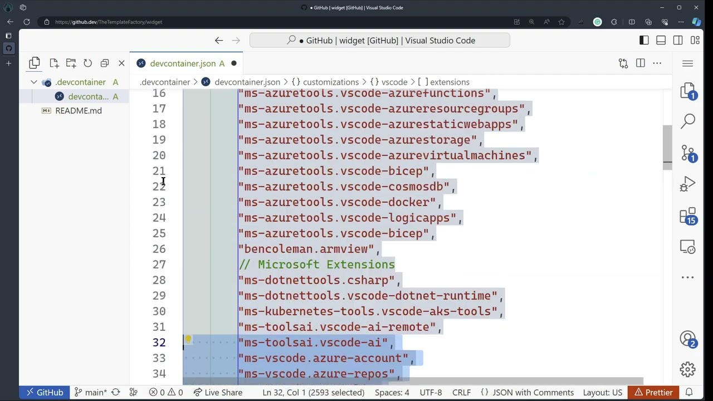This screenshot has height=401, width=713.
Task: Change indentation via Spaces: 4
Action: point(392,392)
